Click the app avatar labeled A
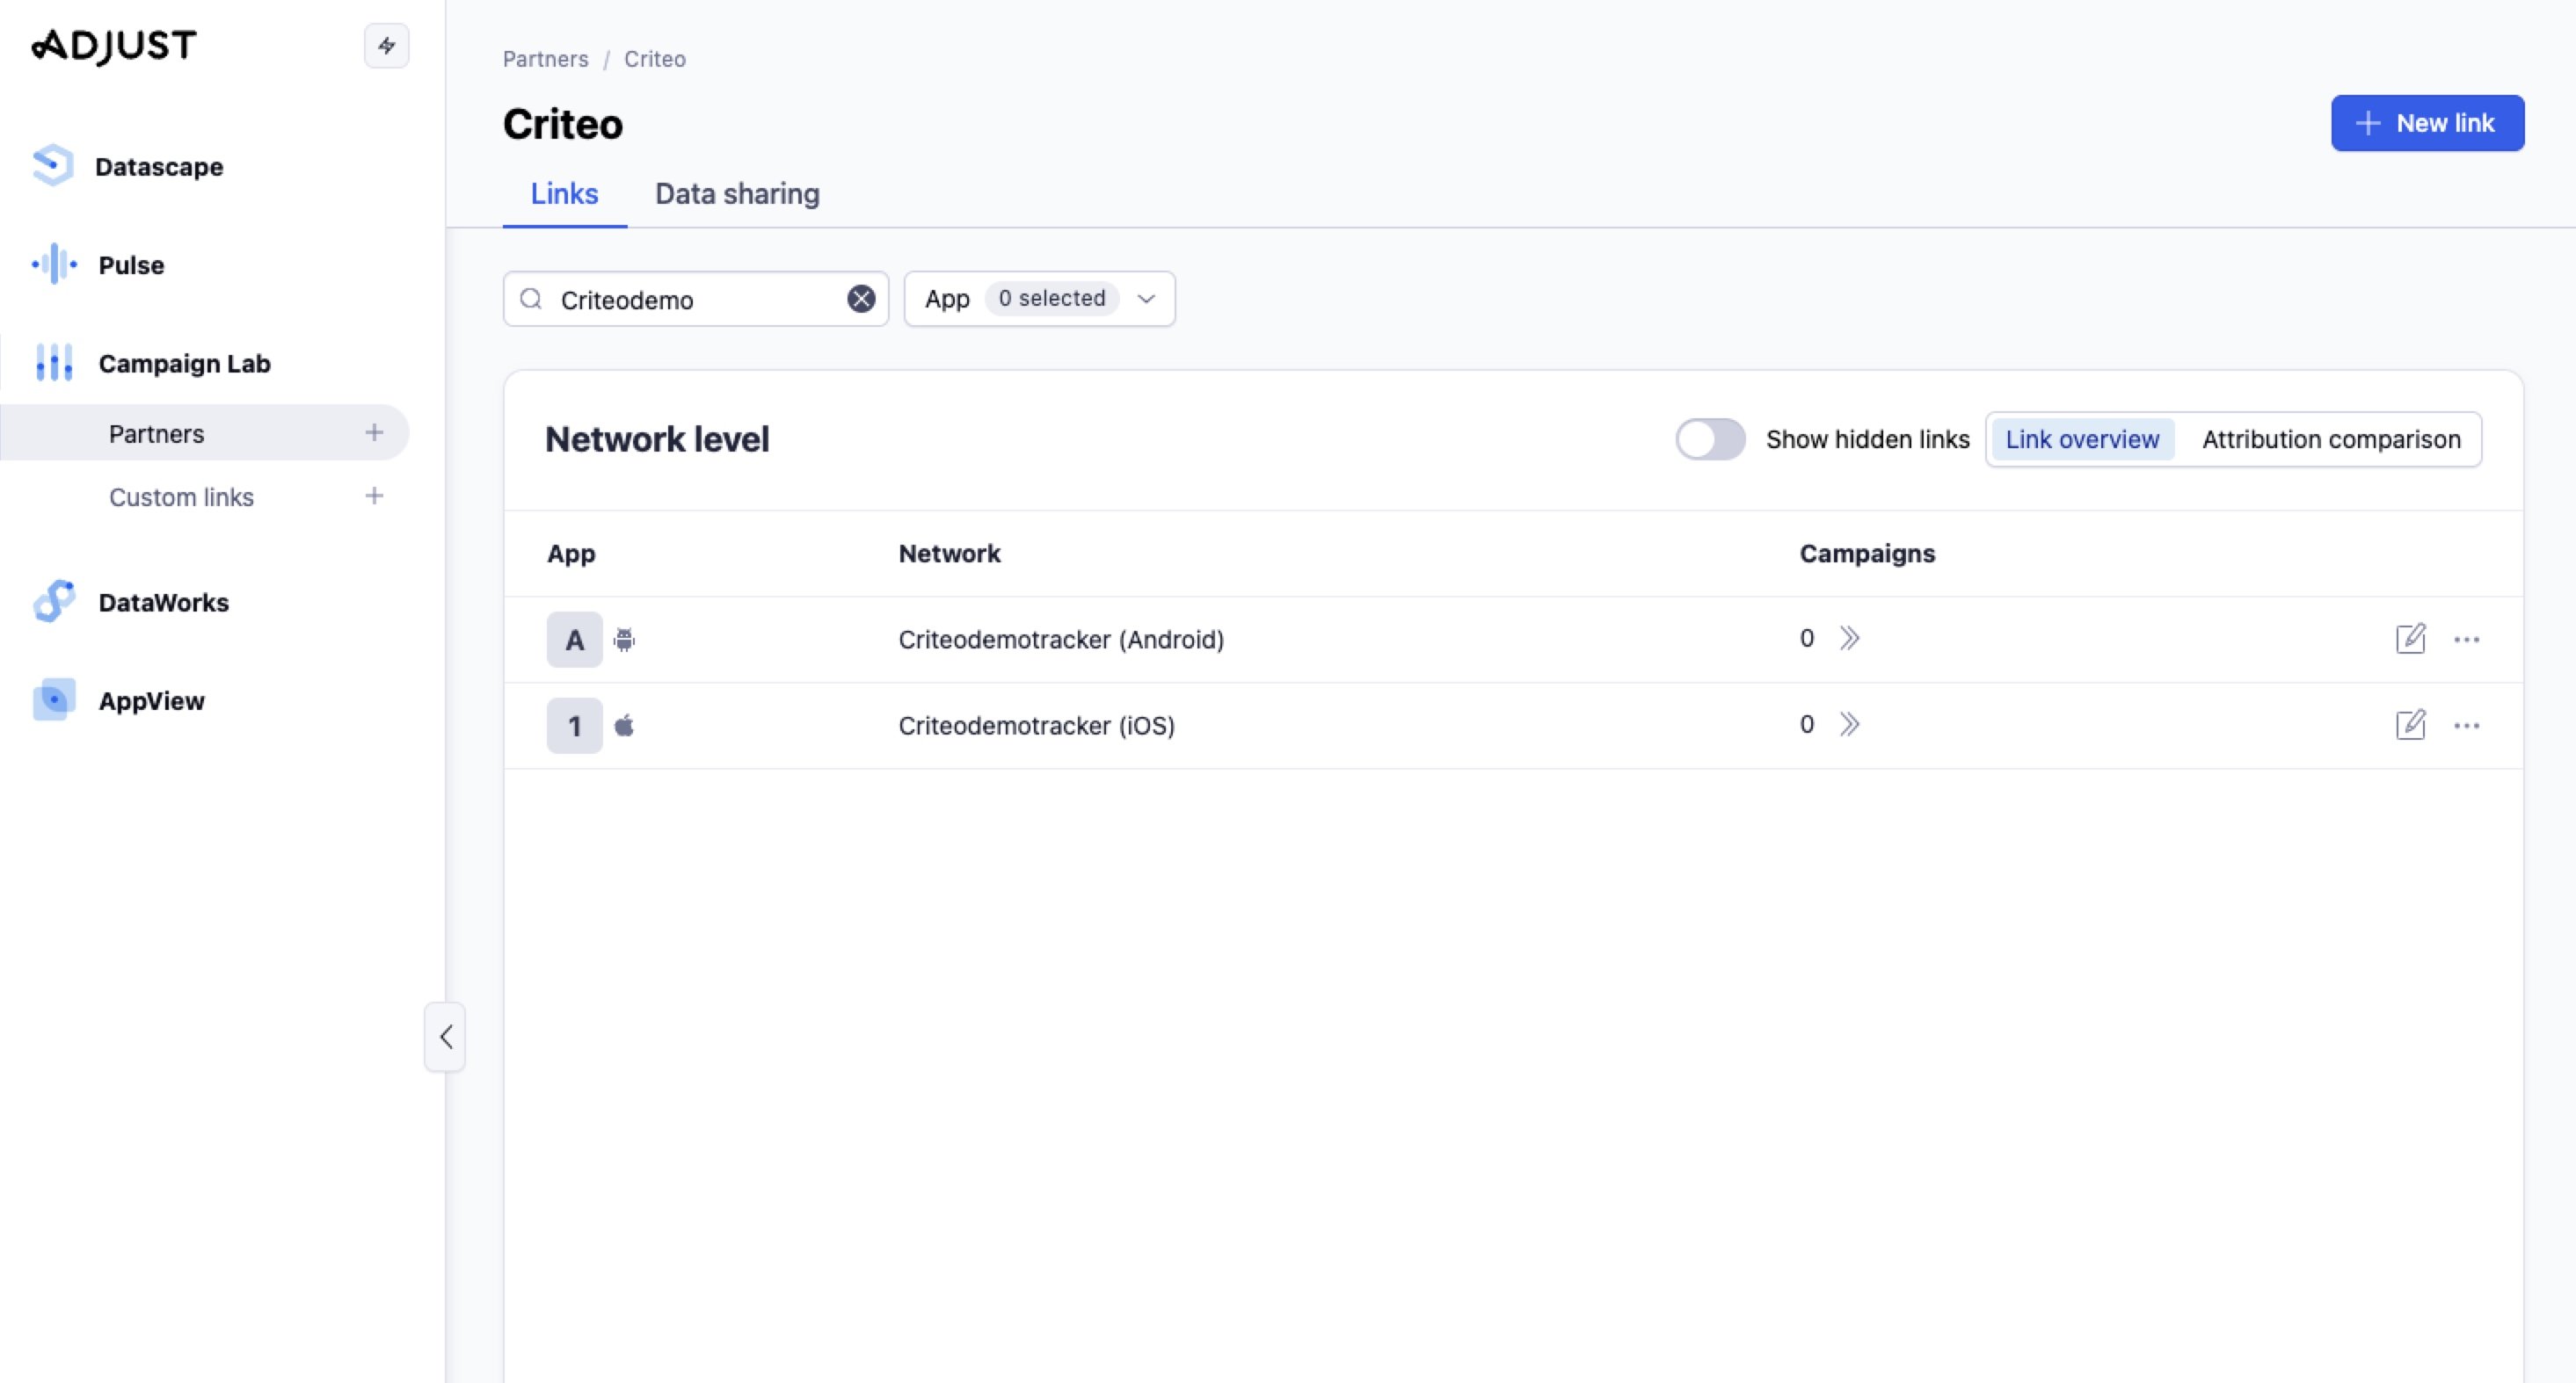The height and width of the screenshot is (1383, 2576). coord(574,640)
